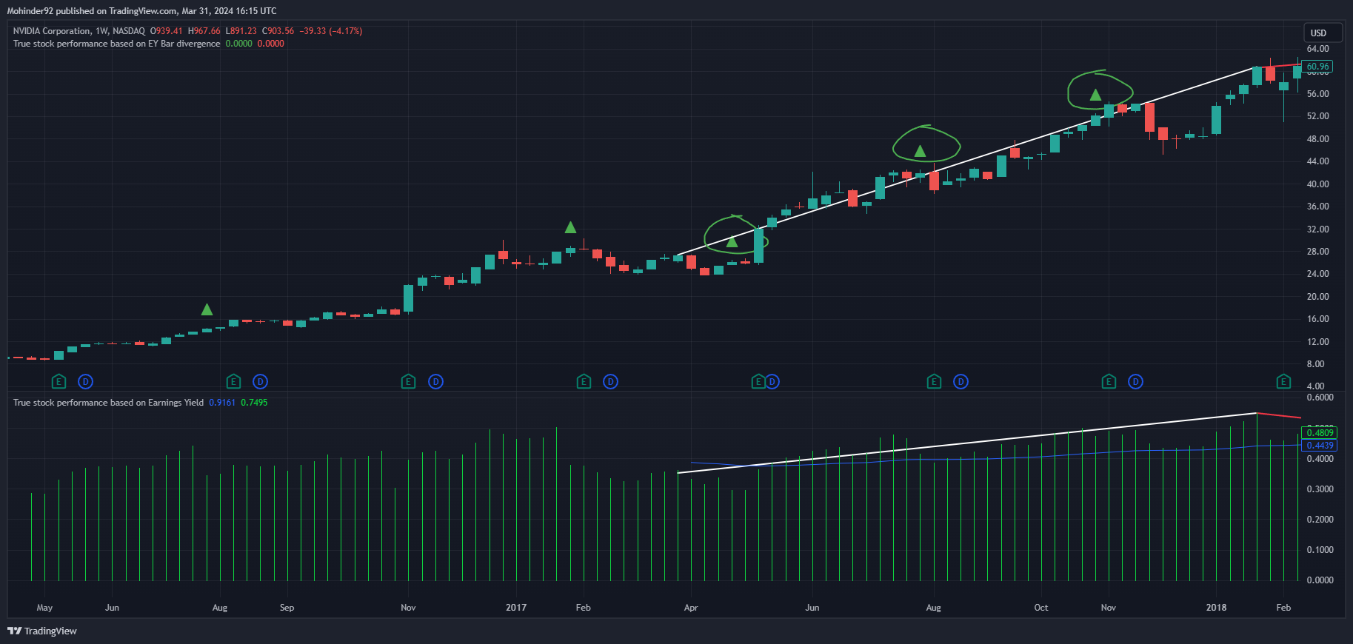Select the dividend D icon after Aug 2016
This screenshot has height=644, width=1353.
[x=260, y=382]
